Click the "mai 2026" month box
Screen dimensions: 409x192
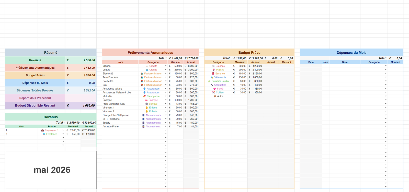point(51,170)
